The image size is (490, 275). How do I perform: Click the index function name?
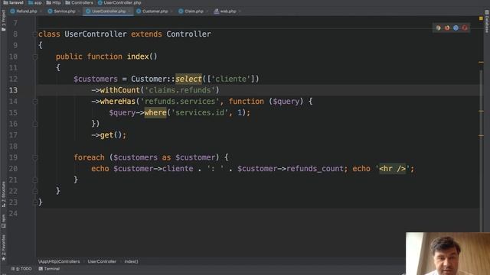[x=138, y=57]
